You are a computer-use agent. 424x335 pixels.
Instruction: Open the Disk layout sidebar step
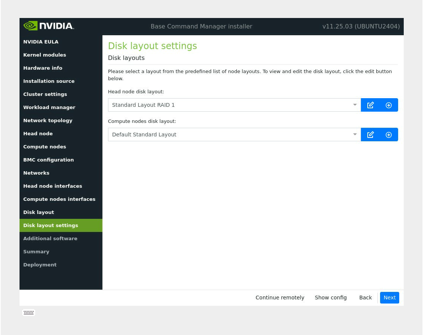tap(39, 212)
